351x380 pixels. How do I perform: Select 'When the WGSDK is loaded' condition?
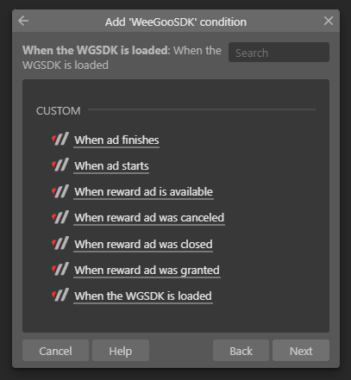[x=143, y=296]
